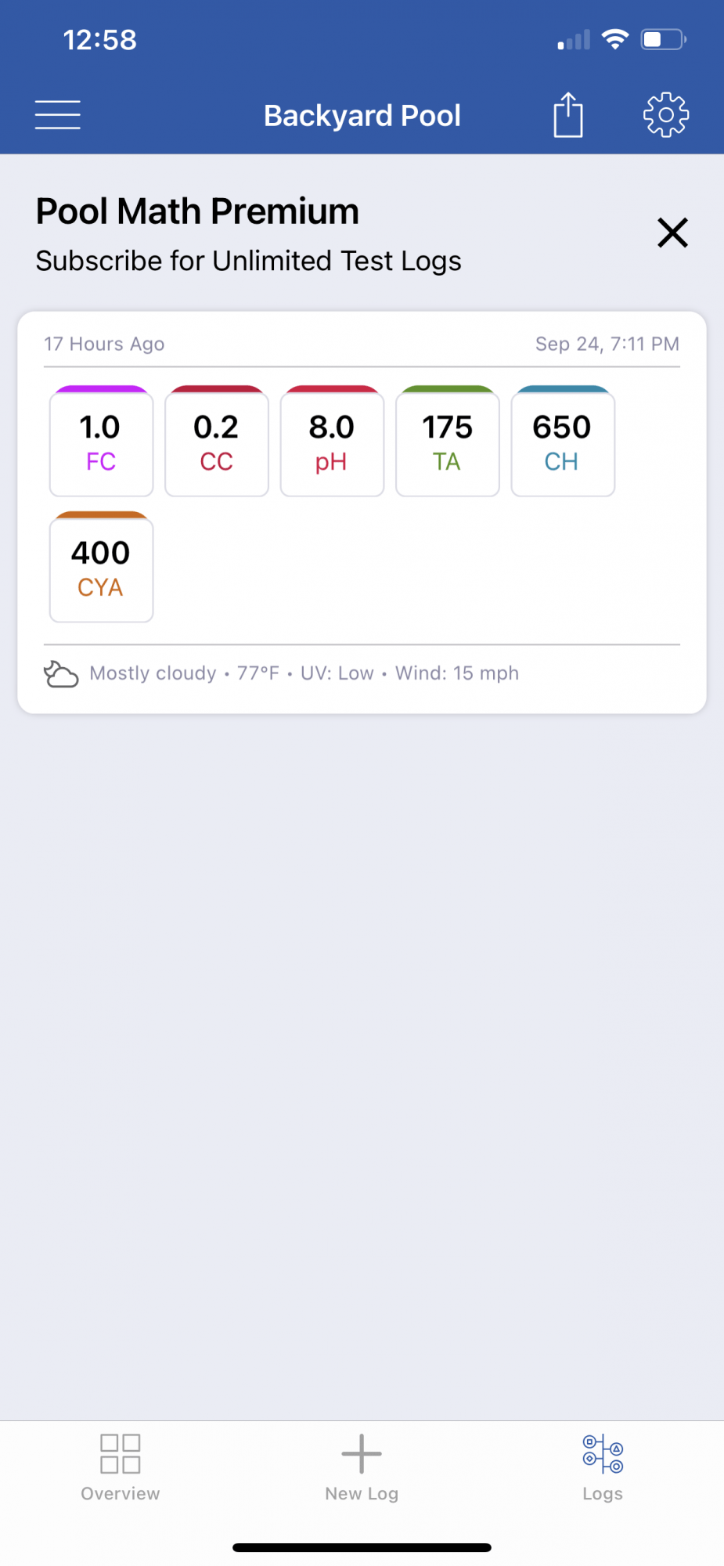Image resolution: width=724 pixels, height=1566 pixels.
Task: Tap the Backyard Pool title
Action: [x=362, y=116]
